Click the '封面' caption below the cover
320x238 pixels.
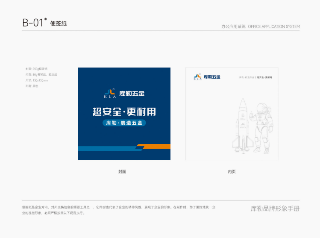122,172
